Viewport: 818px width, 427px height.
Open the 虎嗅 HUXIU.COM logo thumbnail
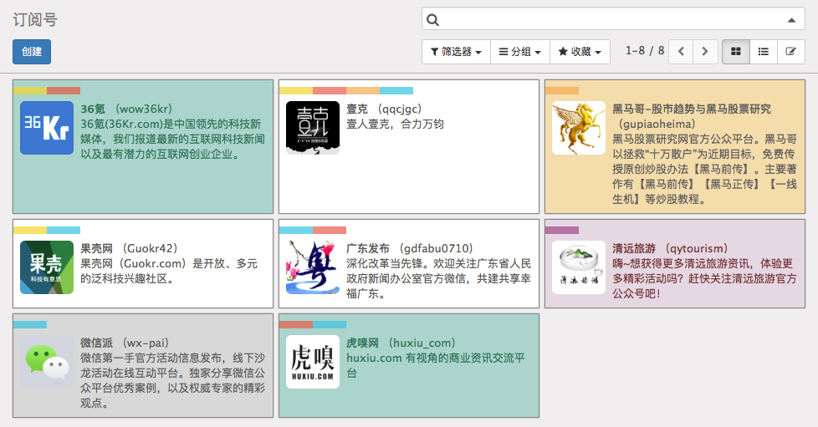pyautogui.click(x=313, y=362)
